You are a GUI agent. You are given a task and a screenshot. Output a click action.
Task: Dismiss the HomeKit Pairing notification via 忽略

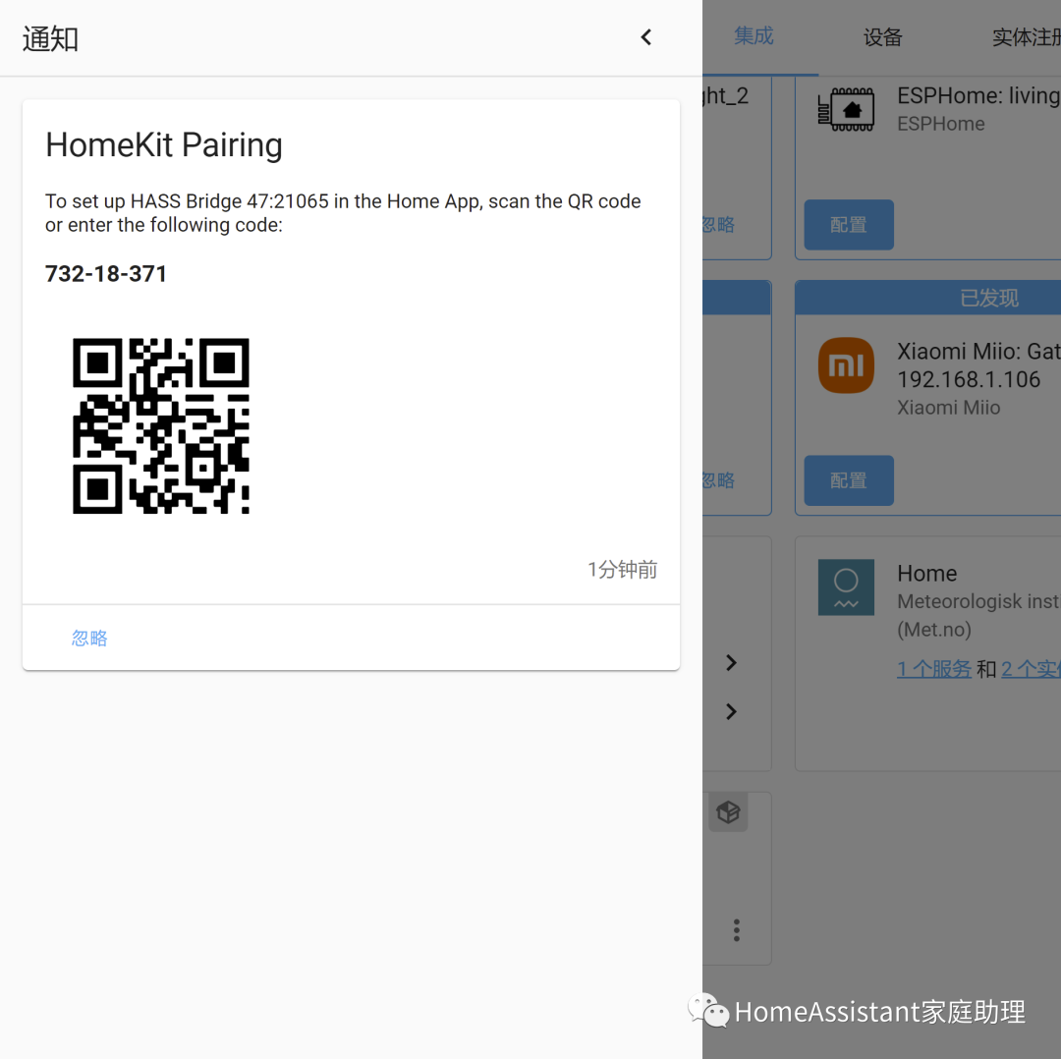pos(89,639)
